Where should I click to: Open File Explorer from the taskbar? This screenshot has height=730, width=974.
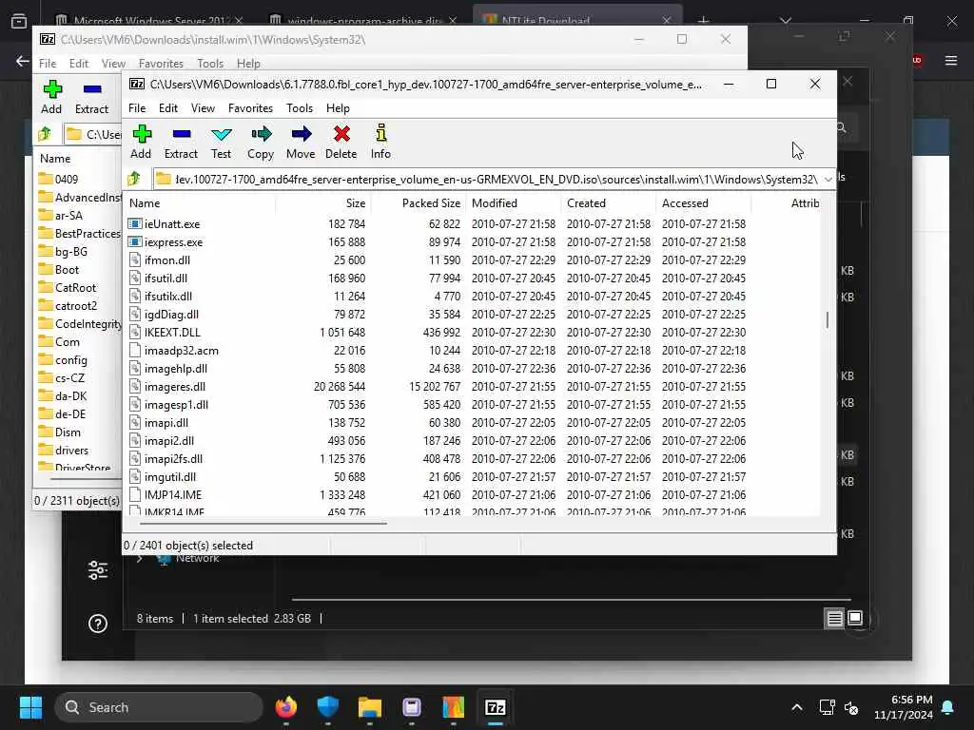[370, 707]
